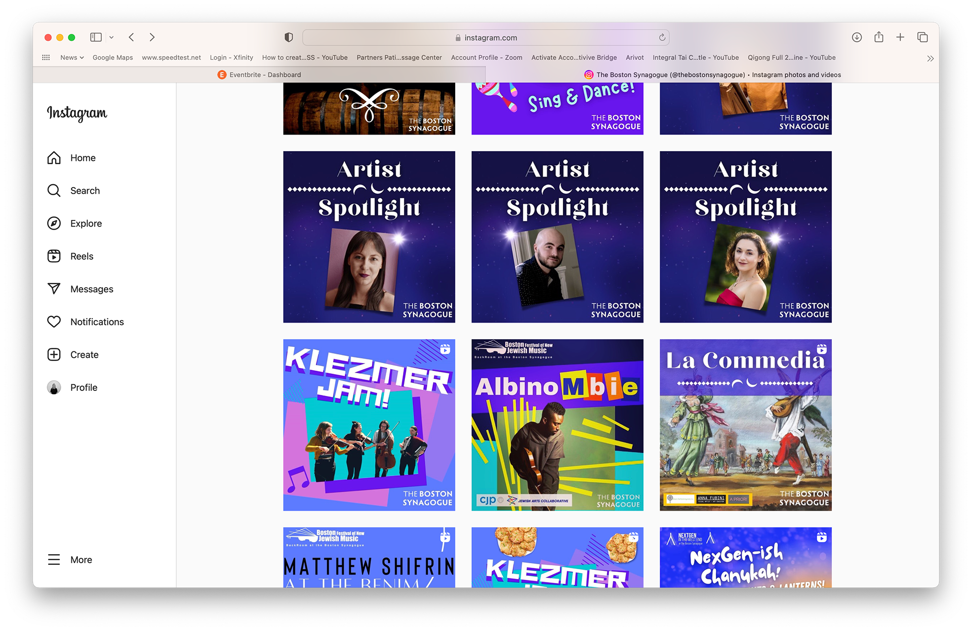Open Artist Spotlight post with woman in red
The height and width of the screenshot is (631, 972).
point(746,237)
